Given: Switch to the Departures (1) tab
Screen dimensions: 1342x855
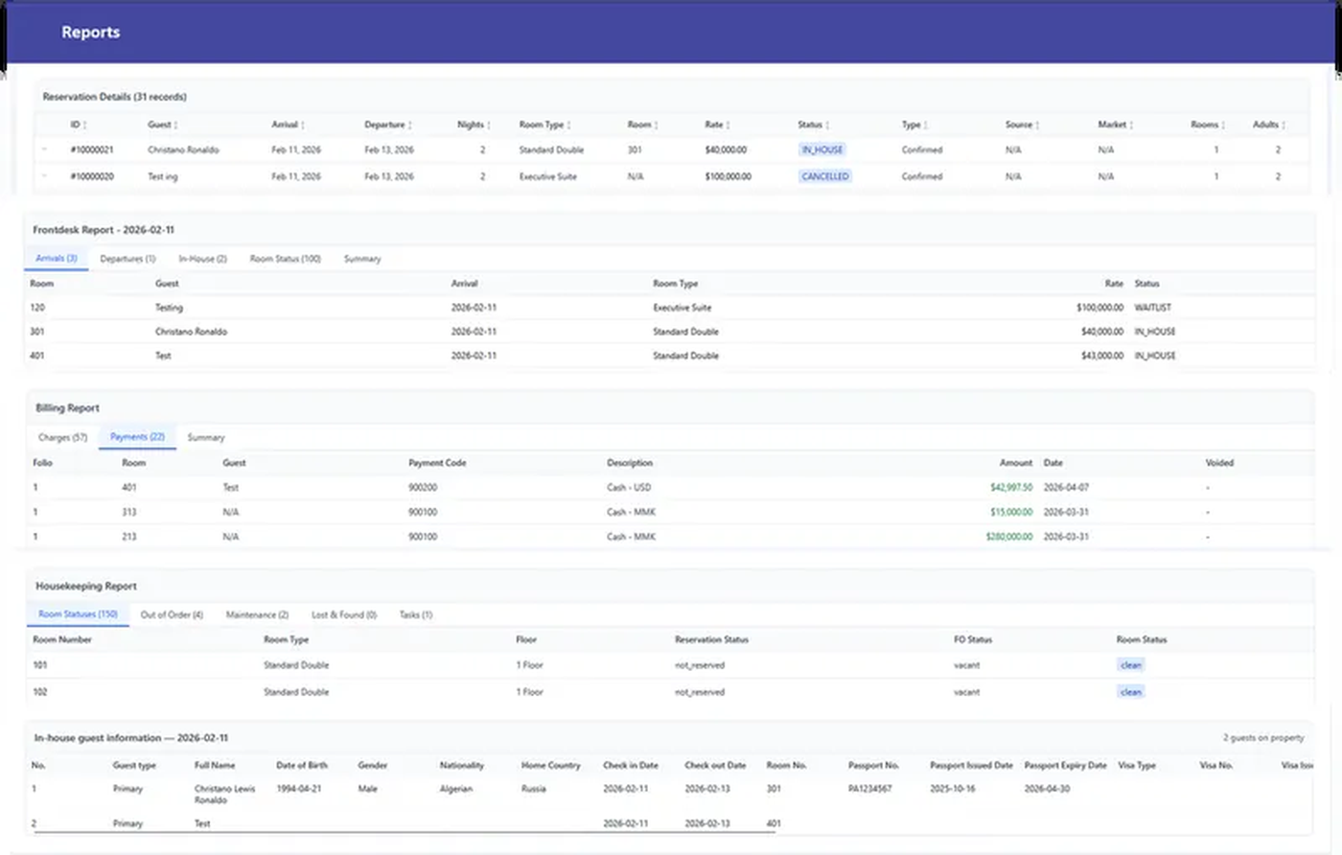Looking at the screenshot, I should click(127, 259).
